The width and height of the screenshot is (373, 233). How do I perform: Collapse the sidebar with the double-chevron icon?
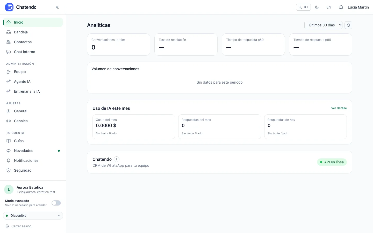(57, 7)
